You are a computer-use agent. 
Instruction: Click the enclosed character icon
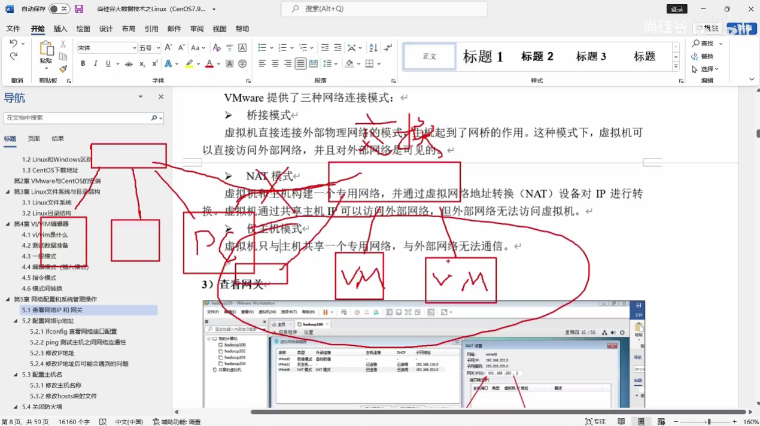pyautogui.click(x=242, y=64)
